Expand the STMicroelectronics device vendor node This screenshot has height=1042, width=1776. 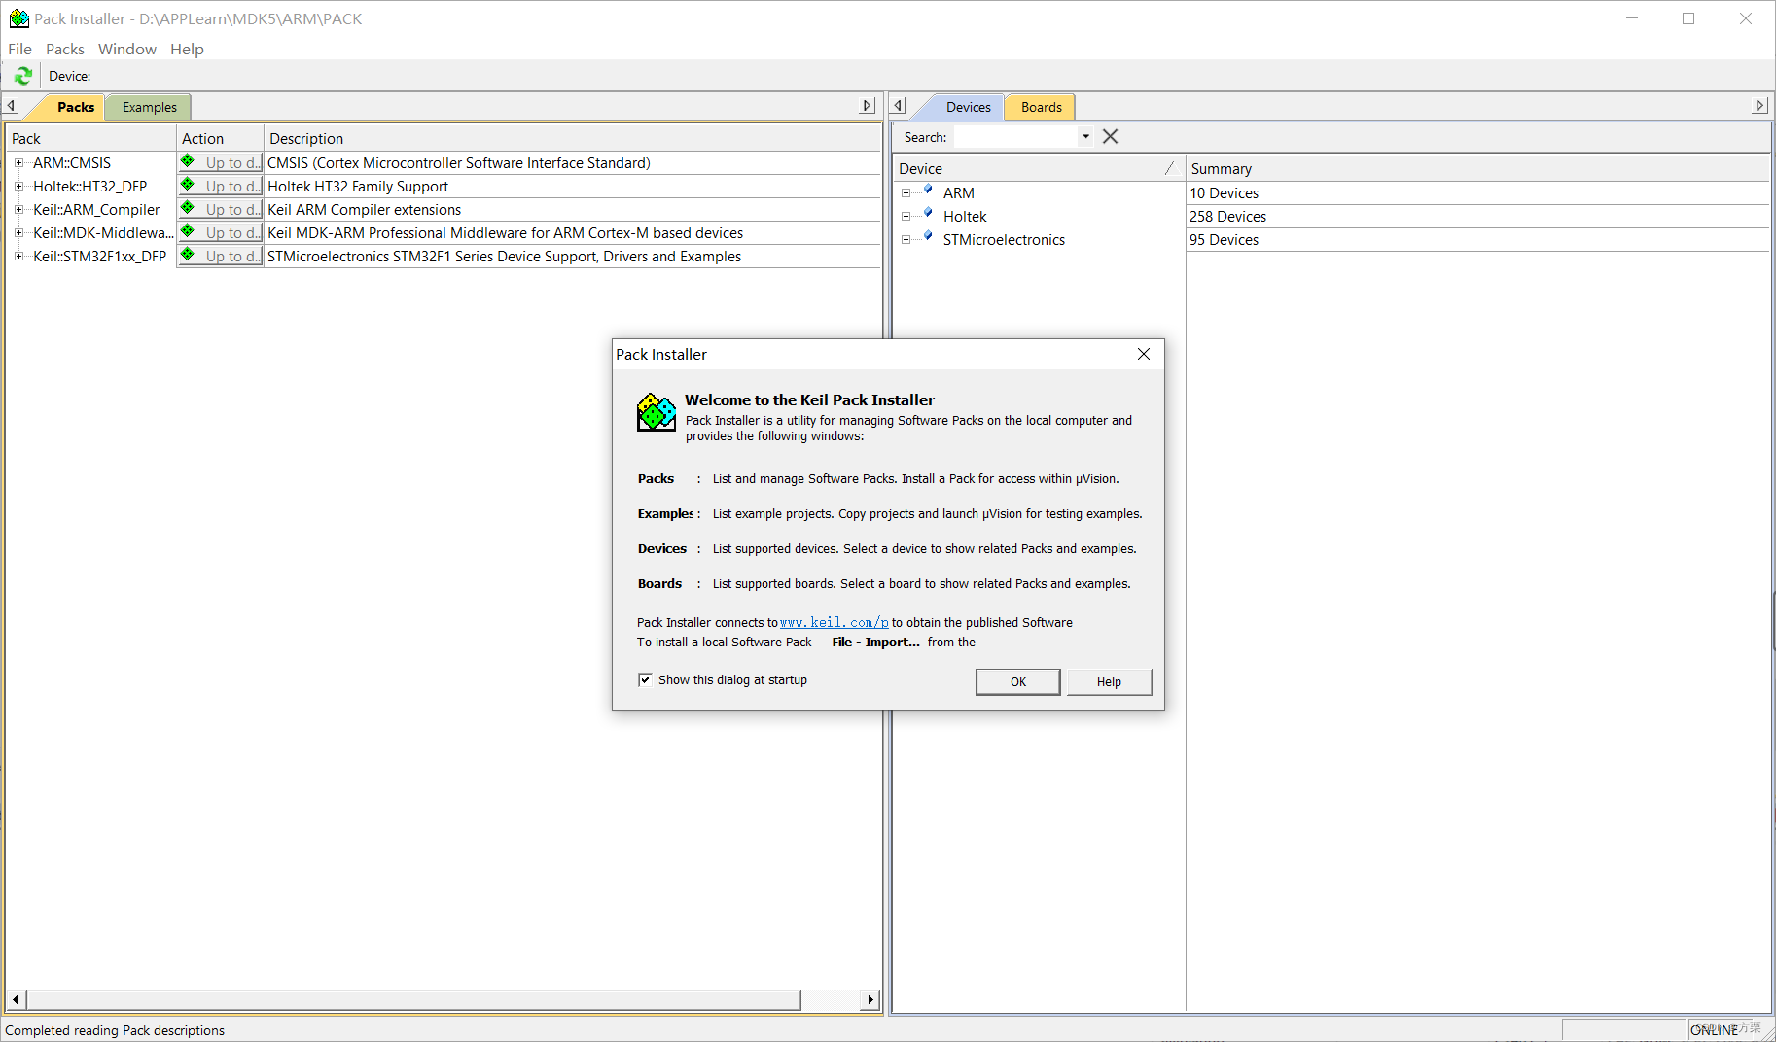click(906, 240)
